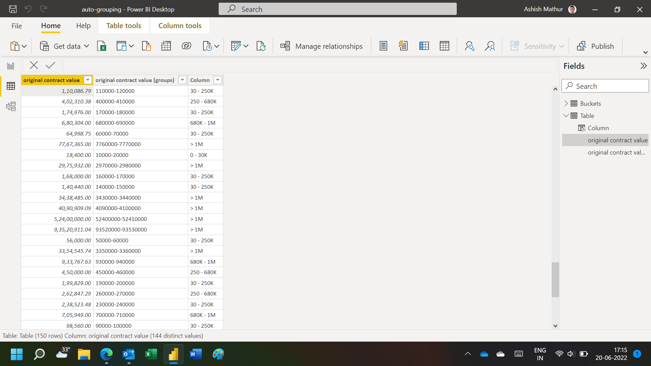
Task: Click Manage relationships button
Action: [321, 46]
